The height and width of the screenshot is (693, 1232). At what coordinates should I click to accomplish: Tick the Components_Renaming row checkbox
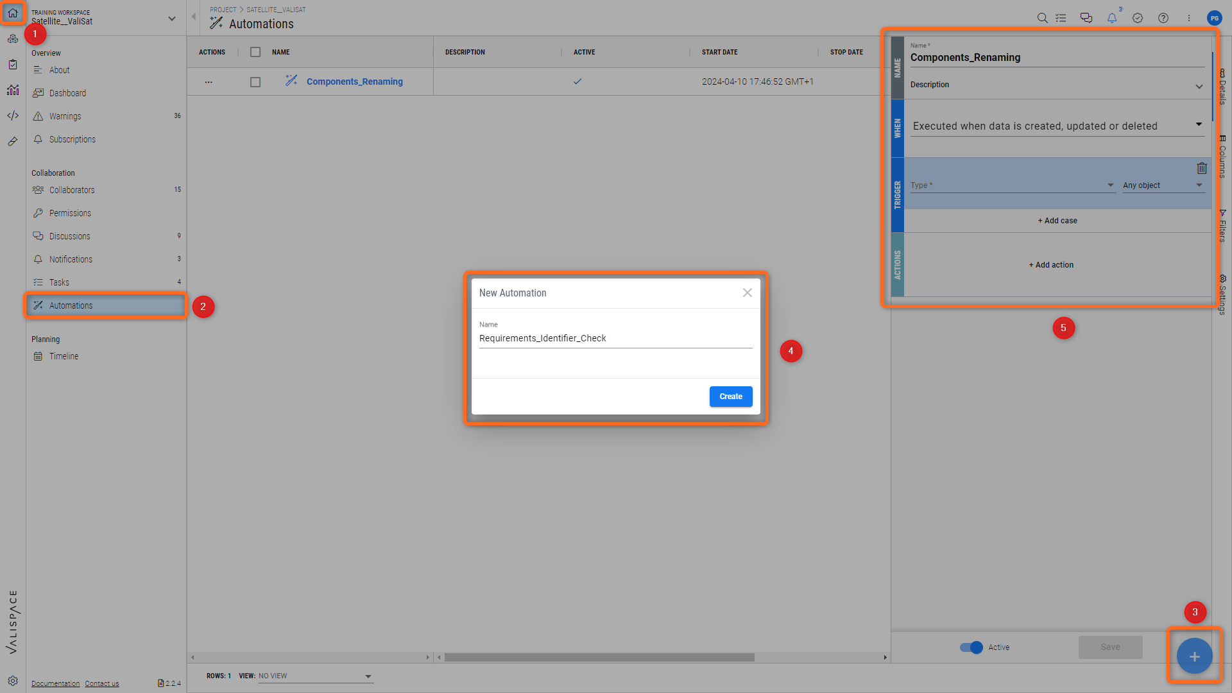pos(255,82)
